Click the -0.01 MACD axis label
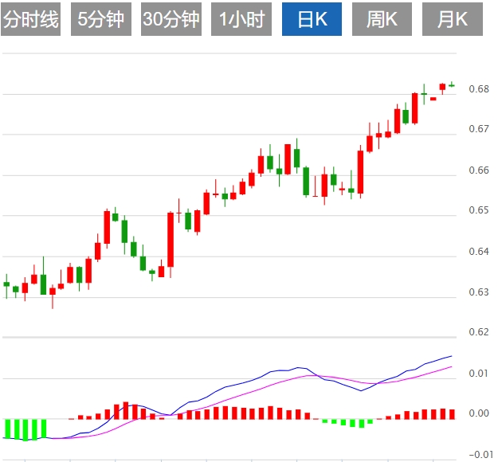The width and height of the screenshot is (498, 462). (x=479, y=454)
